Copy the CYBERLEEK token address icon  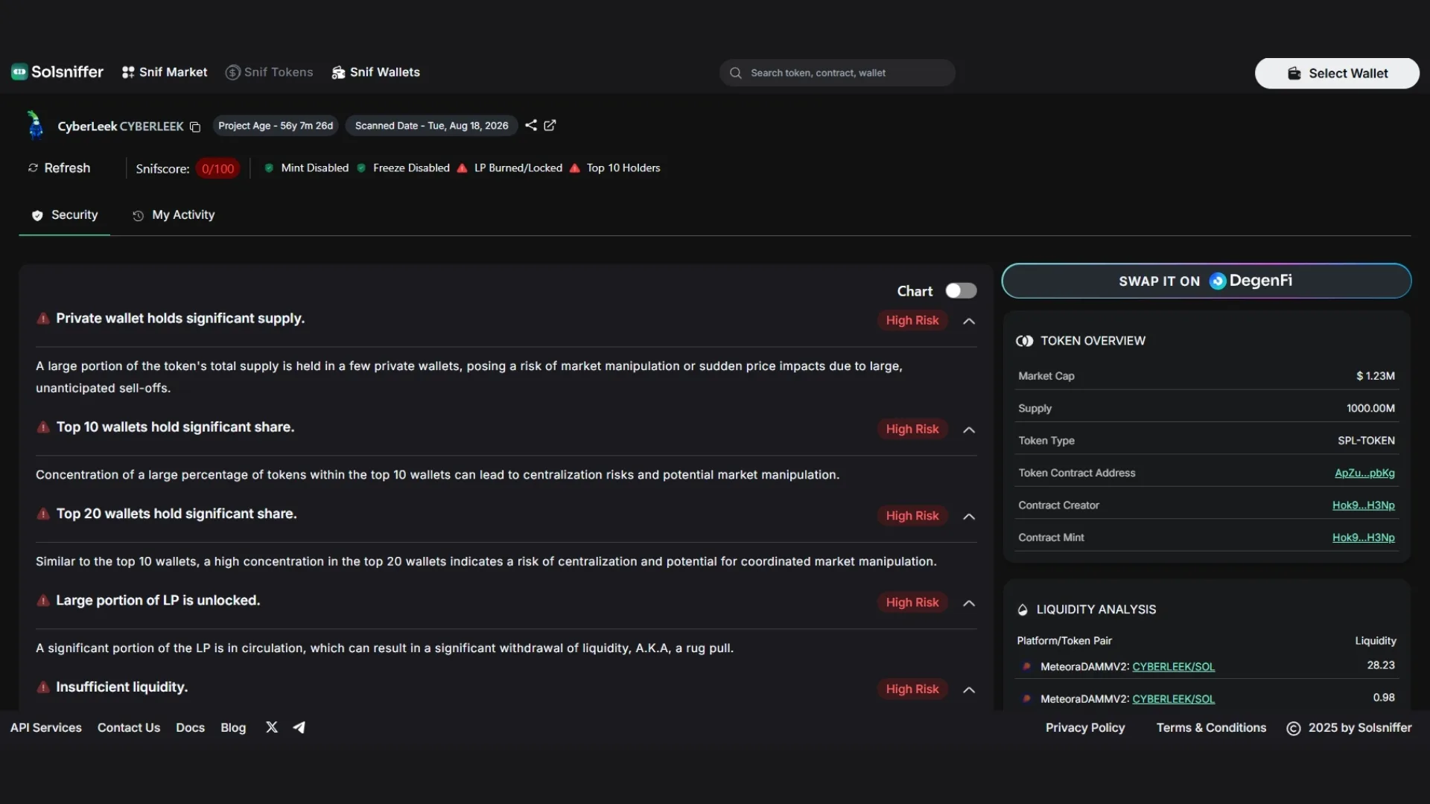(195, 127)
